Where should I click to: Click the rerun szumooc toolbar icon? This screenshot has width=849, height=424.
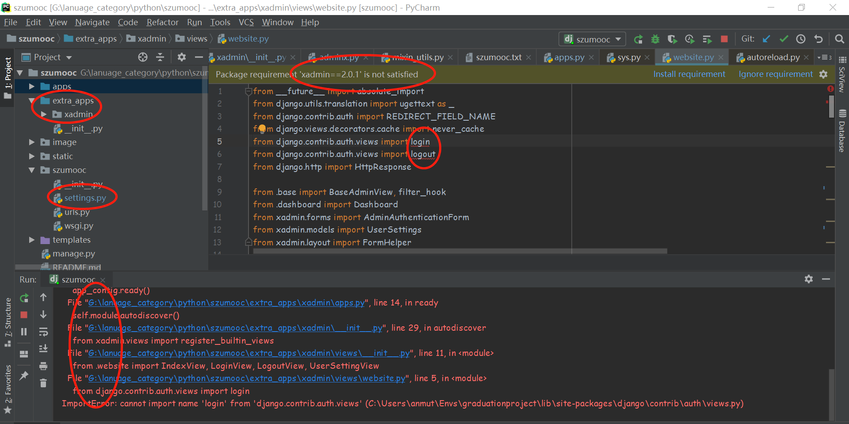(638, 39)
